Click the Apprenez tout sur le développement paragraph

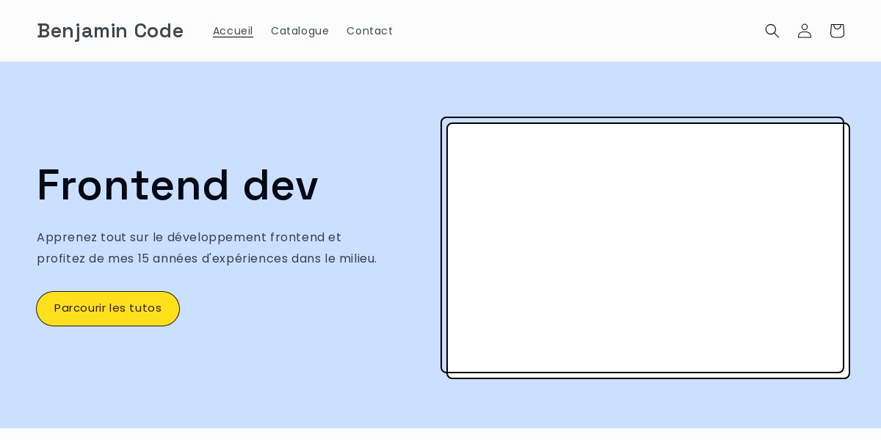click(207, 248)
